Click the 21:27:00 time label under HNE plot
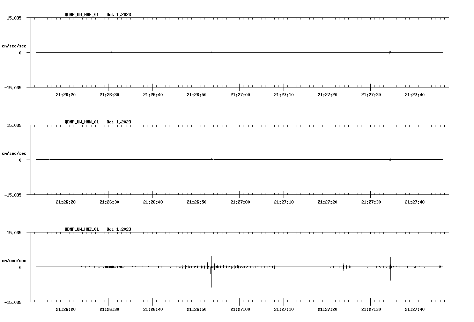The image size is (474, 322). [x=240, y=95]
